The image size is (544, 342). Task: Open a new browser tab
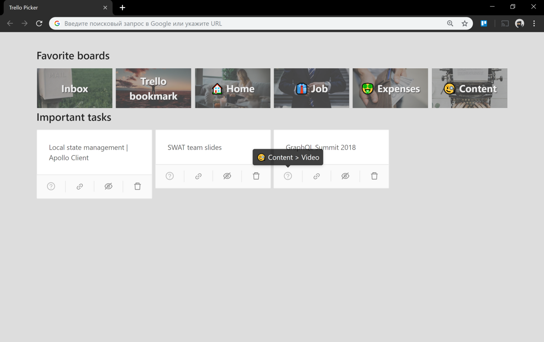pos(122,7)
